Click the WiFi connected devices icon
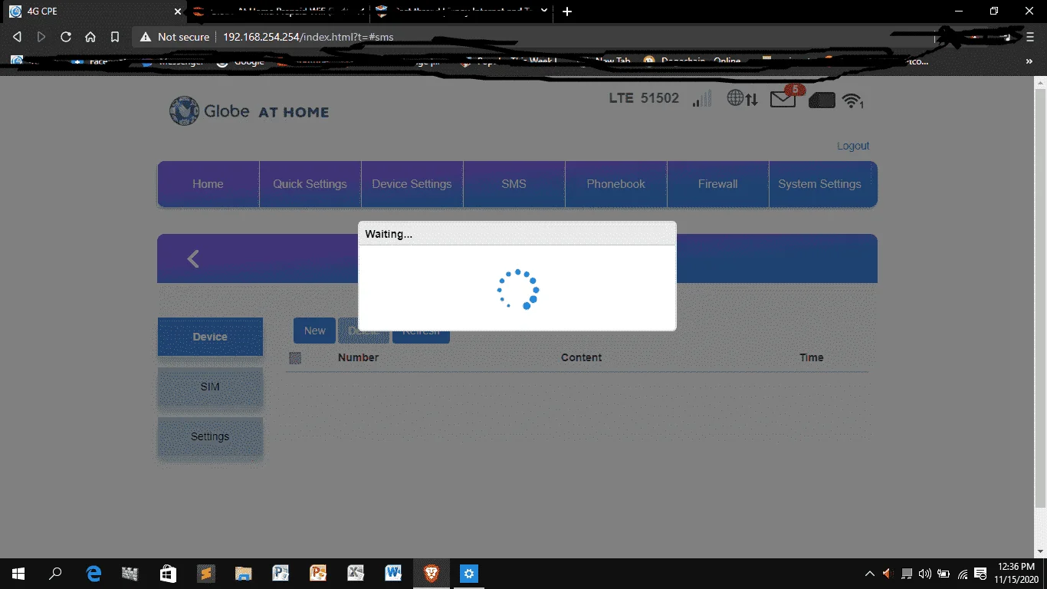 tap(852, 100)
